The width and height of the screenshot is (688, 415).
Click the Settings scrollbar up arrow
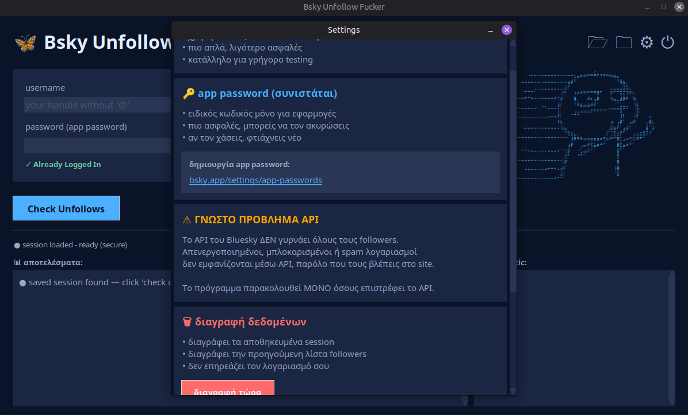tap(513, 42)
